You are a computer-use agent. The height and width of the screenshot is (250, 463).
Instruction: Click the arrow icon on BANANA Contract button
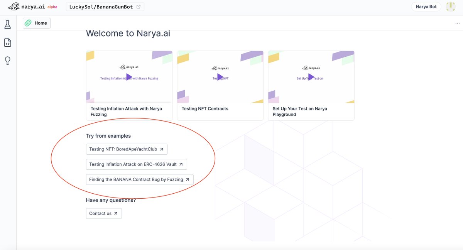187,179
